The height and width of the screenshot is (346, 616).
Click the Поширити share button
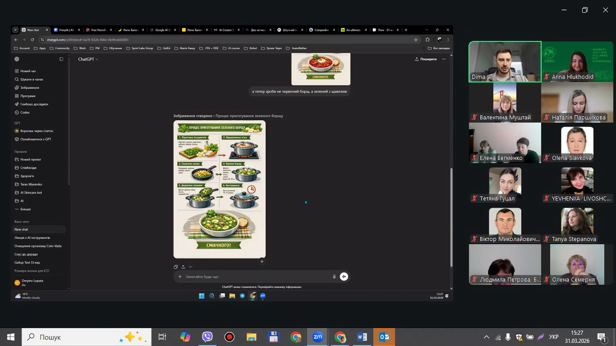(x=426, y=59)
